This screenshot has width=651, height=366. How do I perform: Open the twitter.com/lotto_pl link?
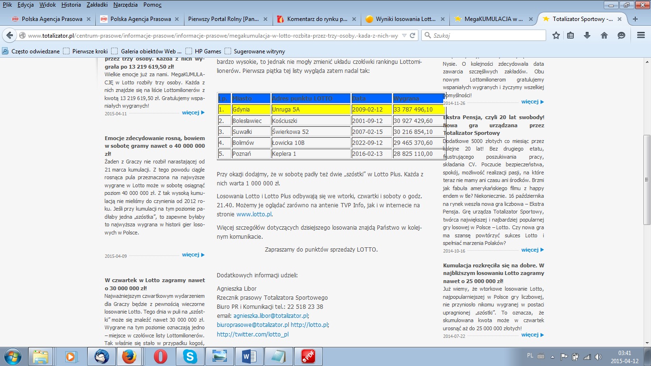(x=253, y=334)
